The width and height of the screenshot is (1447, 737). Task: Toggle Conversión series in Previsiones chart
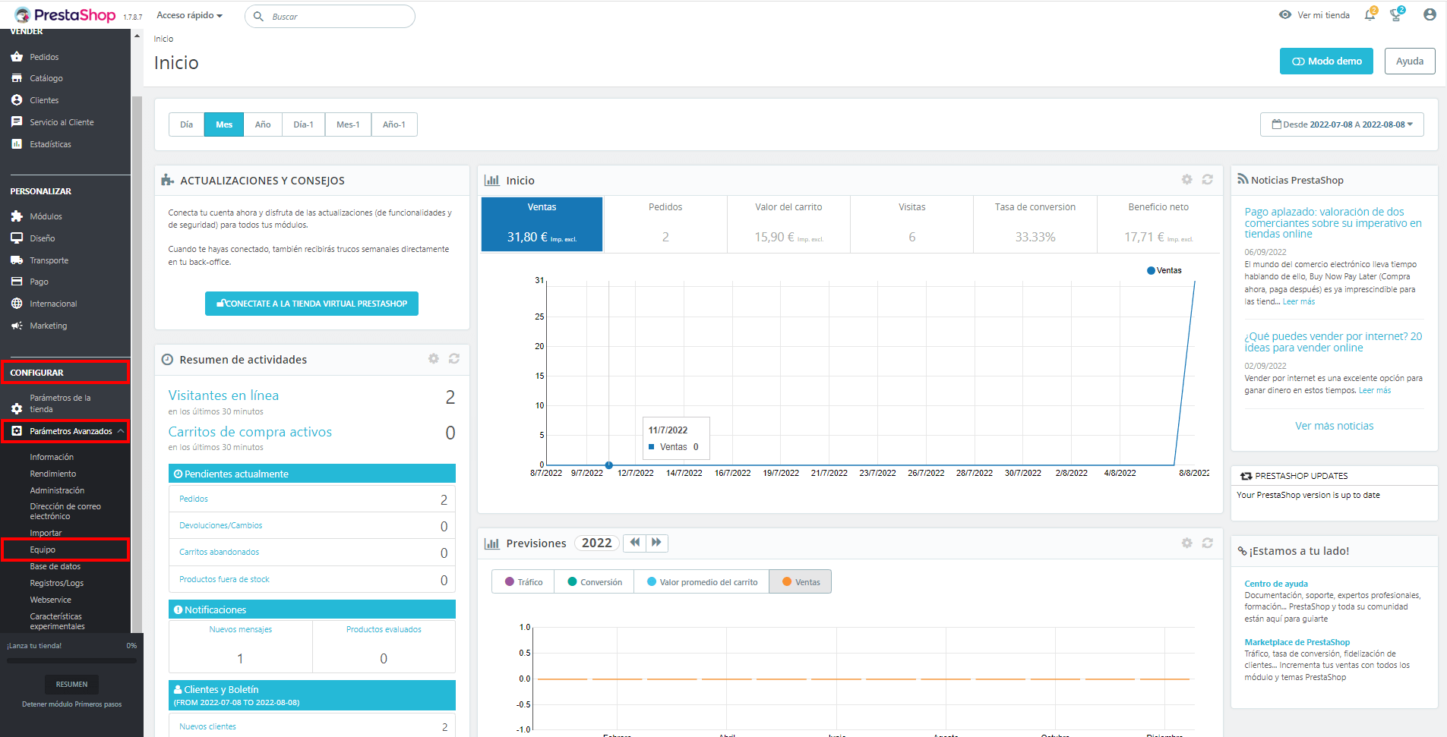click(594, 582)
